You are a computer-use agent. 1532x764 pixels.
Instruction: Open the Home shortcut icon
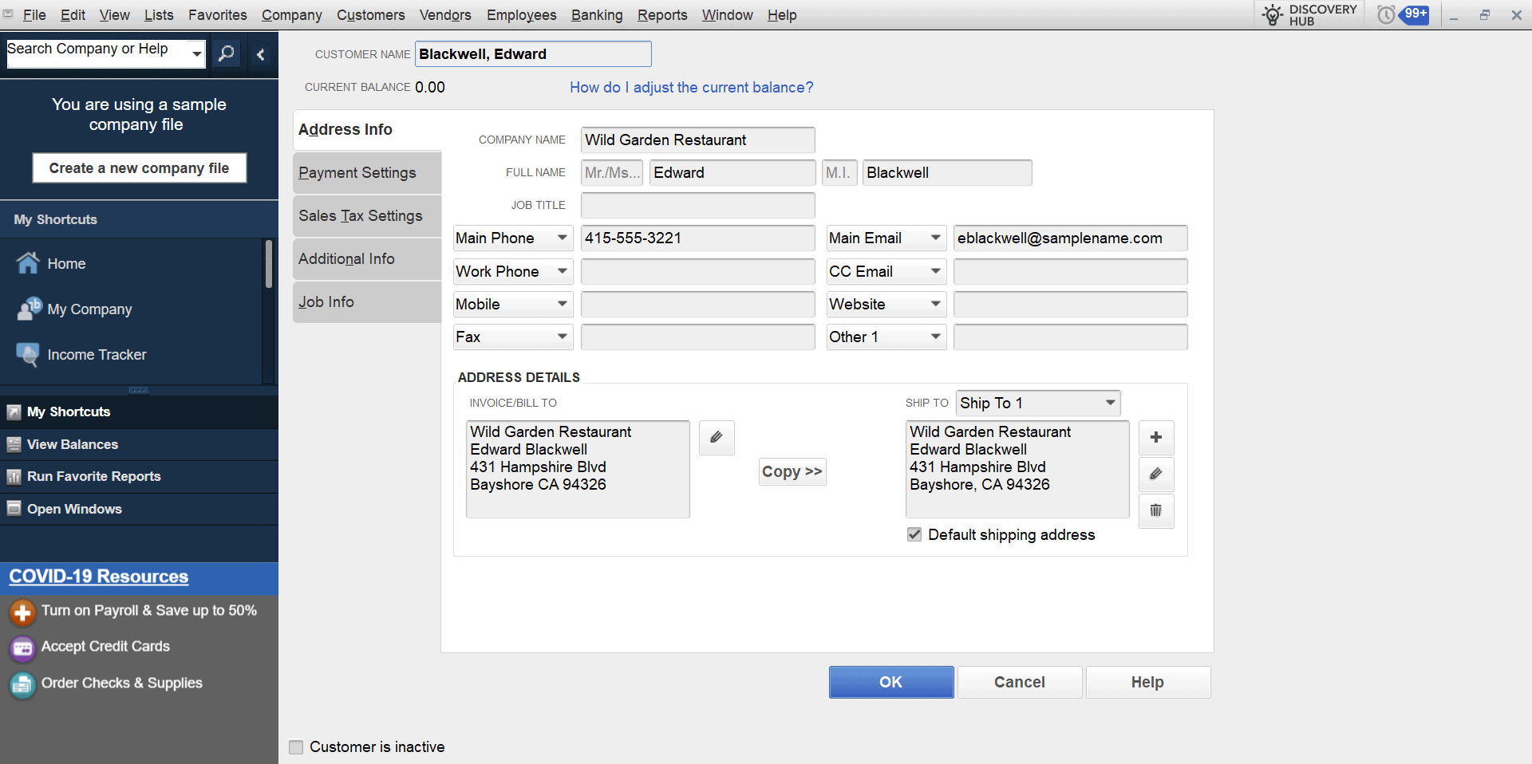pos(28,263)
